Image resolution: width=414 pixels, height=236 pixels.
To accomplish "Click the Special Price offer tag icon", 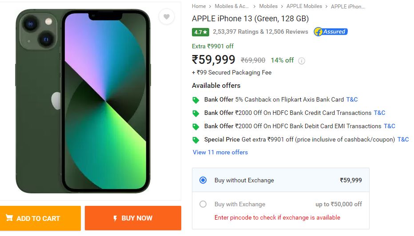I will 195,140.
